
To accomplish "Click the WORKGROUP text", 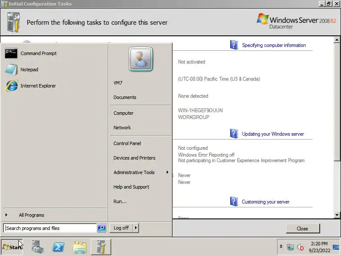I will pyautogui.click(x=194, y=117).
